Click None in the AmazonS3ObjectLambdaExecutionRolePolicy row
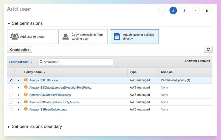The height and width of the screenshot is (140, 221). click(x=165, y=87)
